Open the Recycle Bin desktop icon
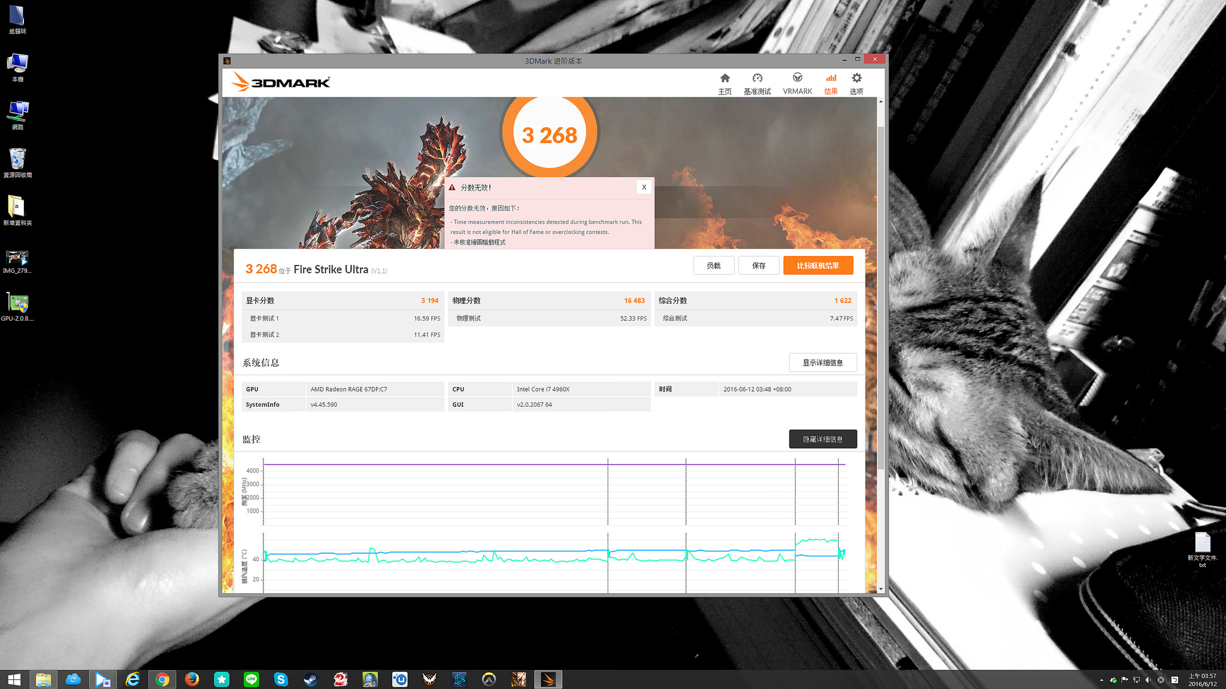 click(17, 160)
